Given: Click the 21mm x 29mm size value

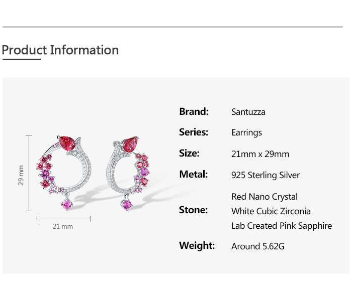Looking at the screenshot, I should coord(260,154).
